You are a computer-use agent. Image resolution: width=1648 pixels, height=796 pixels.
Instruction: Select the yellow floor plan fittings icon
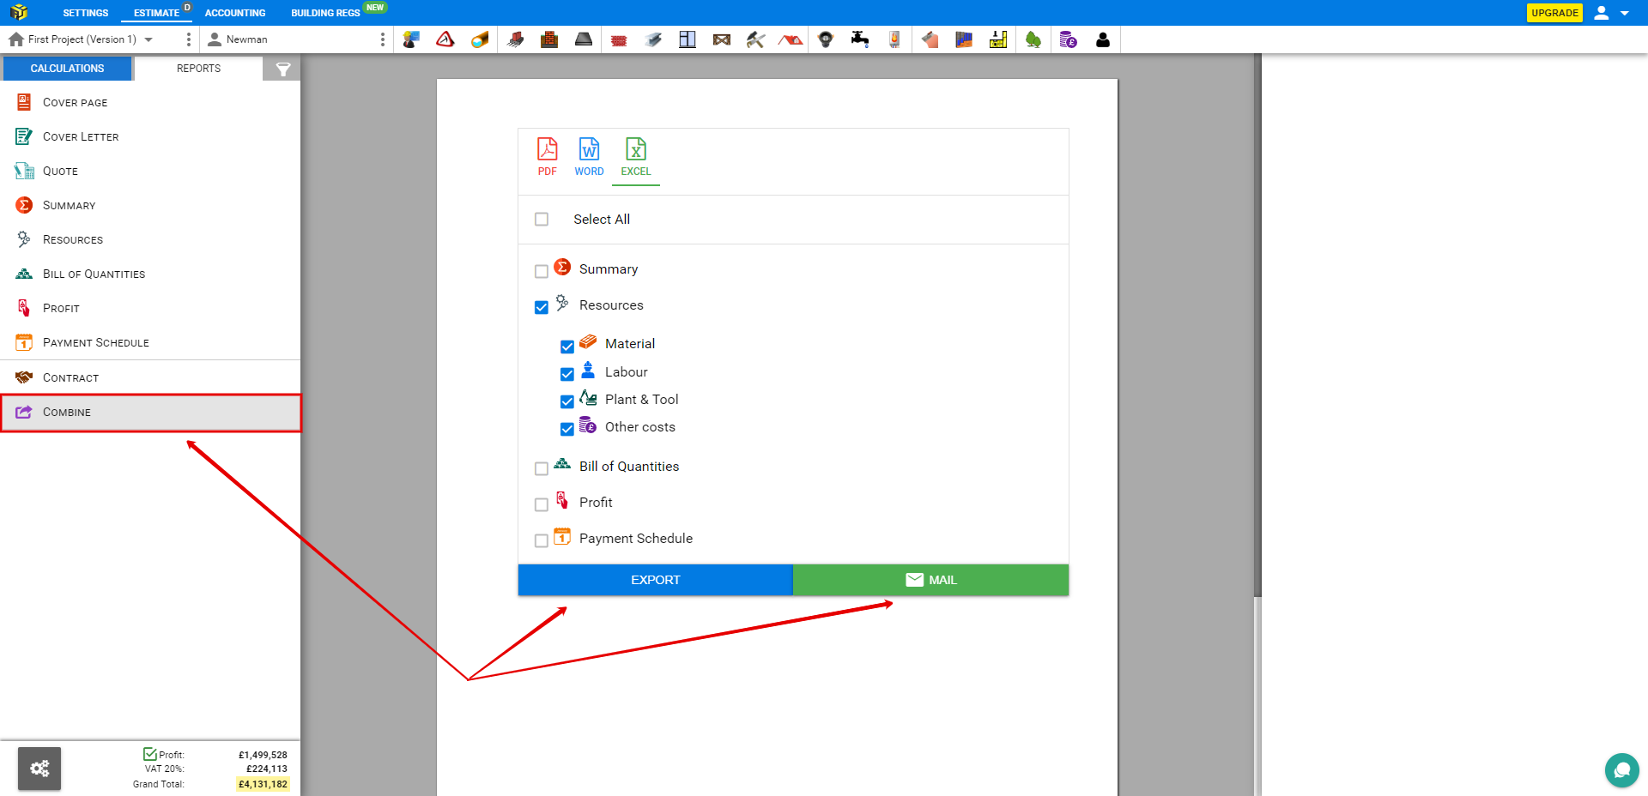click(998, 39)
